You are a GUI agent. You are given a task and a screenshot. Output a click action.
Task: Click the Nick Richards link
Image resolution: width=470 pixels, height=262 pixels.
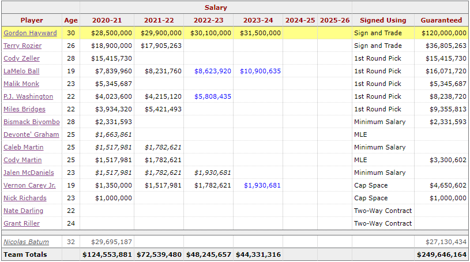pos(25,198)
